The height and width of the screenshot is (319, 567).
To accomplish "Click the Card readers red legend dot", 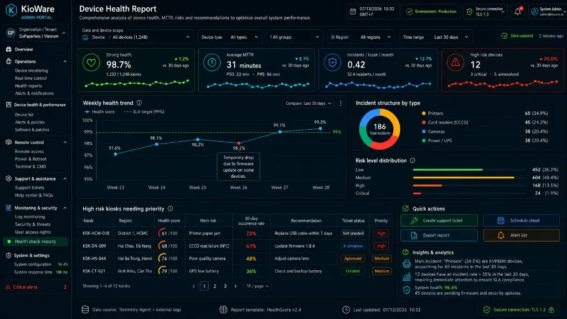I will (x=424, y=122).
